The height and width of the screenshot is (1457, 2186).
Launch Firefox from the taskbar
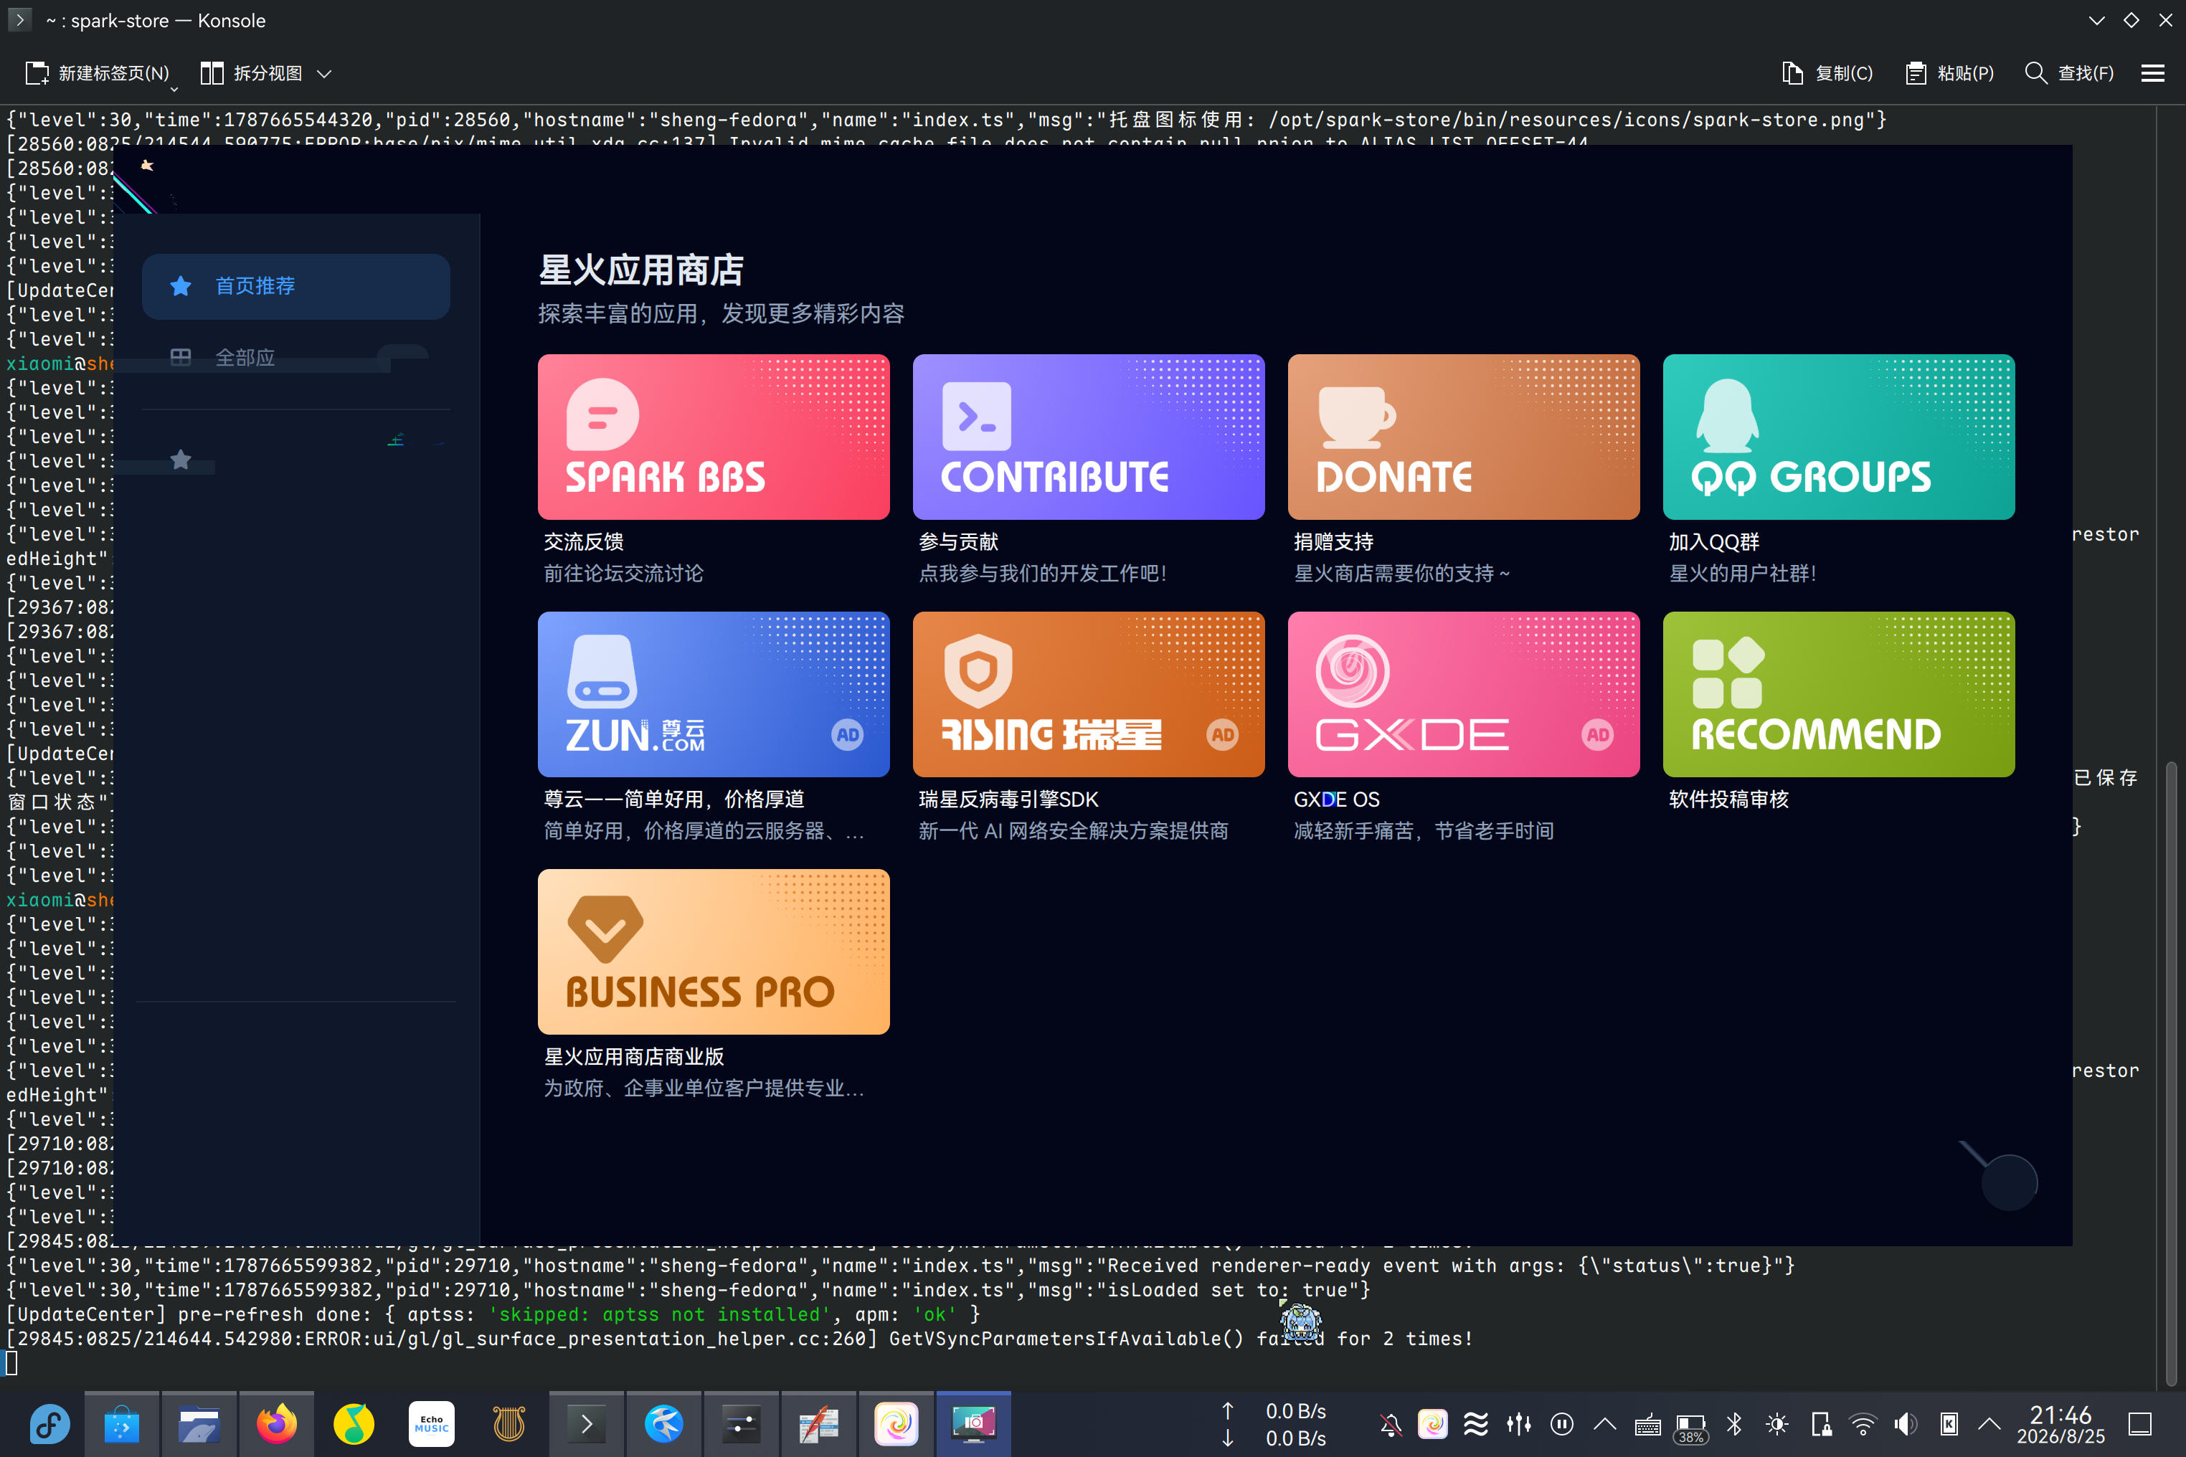click(x=276, y=1423)
